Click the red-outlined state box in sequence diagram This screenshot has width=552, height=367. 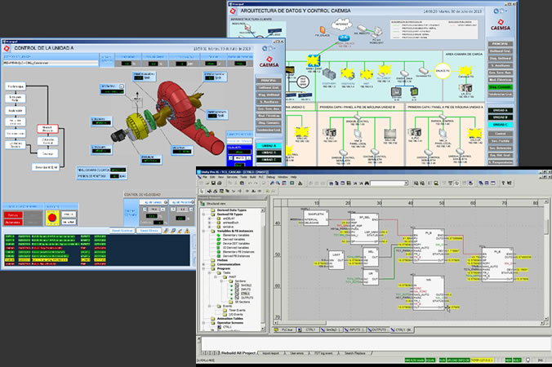click(47, 129)
